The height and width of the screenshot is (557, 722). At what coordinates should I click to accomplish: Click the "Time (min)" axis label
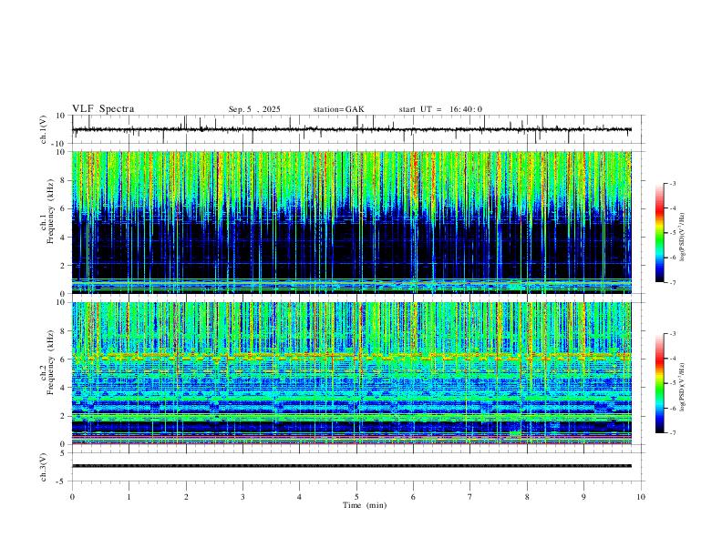tap(365, 505)
